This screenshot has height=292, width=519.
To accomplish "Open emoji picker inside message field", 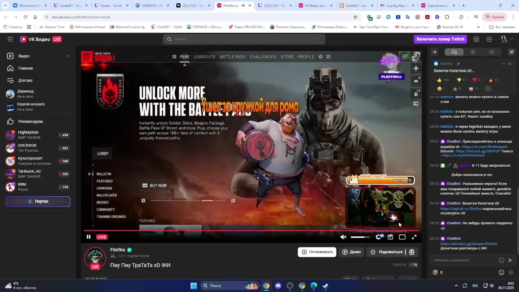I will coord(501,260).
